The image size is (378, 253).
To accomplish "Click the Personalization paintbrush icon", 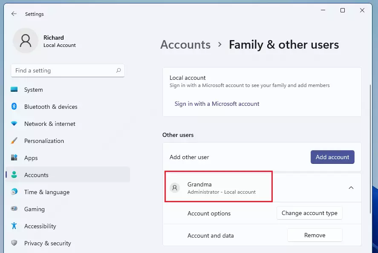I will click(14, 140).
